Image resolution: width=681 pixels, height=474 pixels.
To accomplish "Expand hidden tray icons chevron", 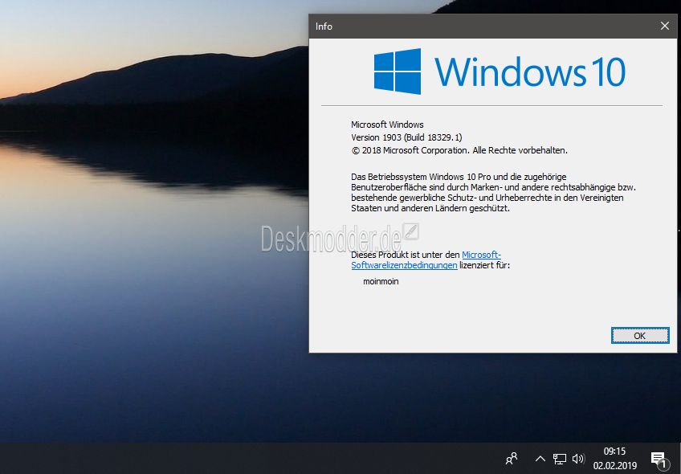I will point(540,459).
